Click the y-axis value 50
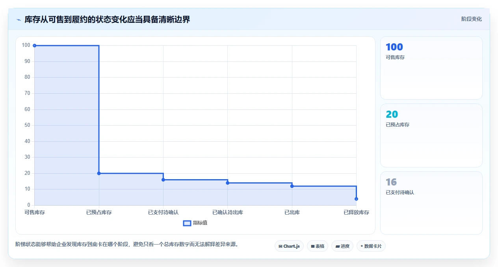498x267 pixels. (x=28, y=125)
